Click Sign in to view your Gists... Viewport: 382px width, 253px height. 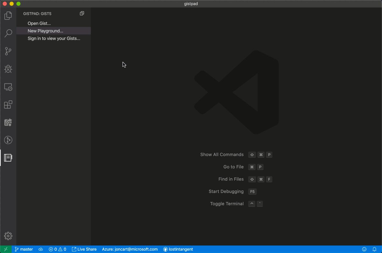pyautogui.click(x=53, y=39)
